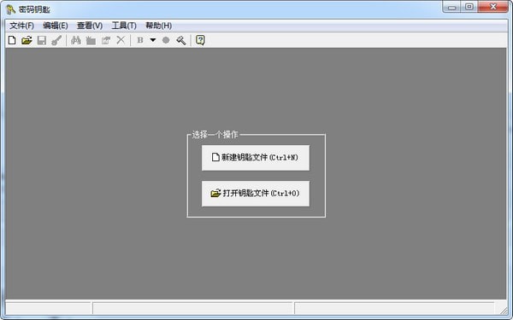Image resolution: width=513 pixels, height=320 pixels.
Task: Click the key icon in toolbar
Action: pos(56,40)
